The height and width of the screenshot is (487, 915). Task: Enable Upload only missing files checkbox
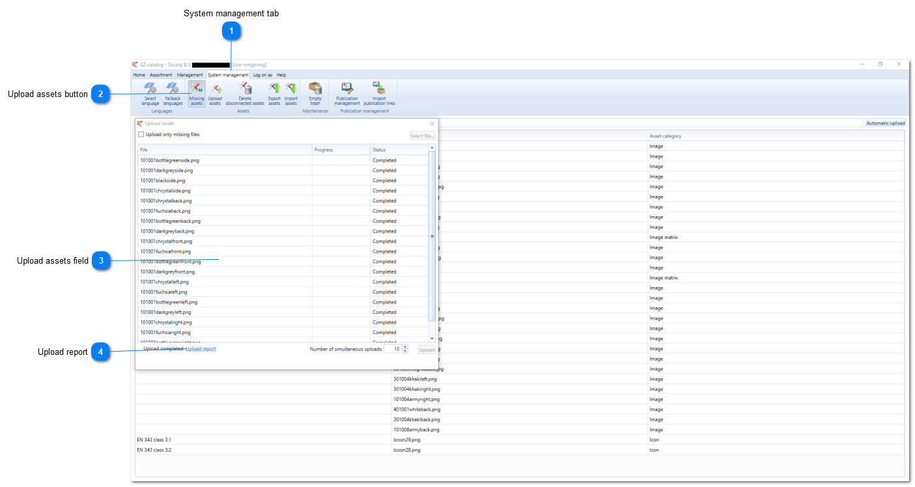141,135
